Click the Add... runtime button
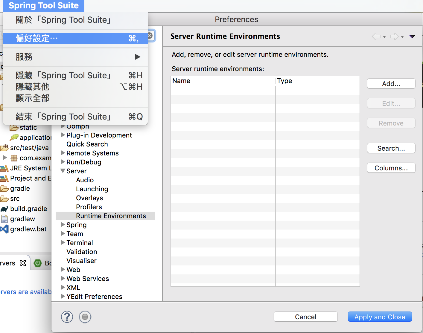 391,84
